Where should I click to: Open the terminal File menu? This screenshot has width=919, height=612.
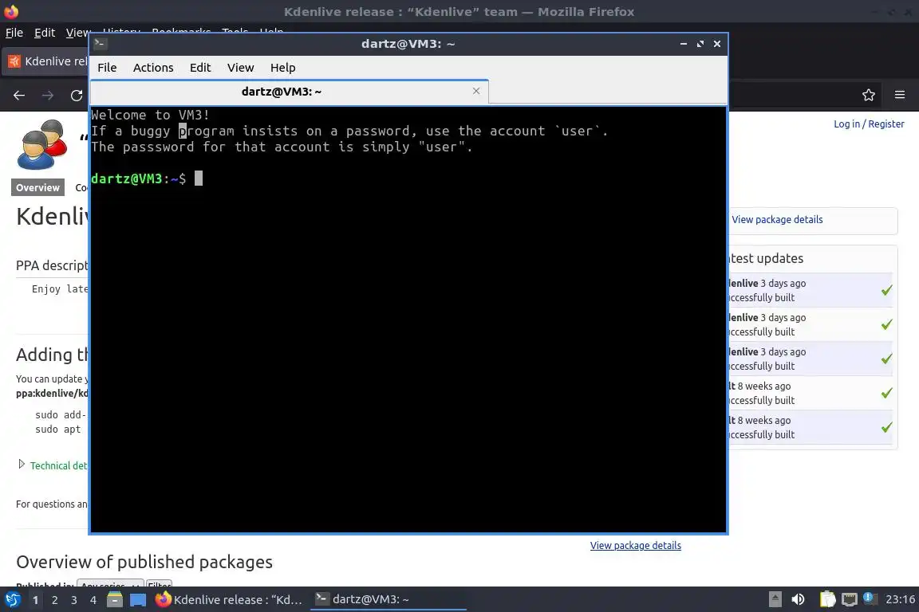point(107,68)
